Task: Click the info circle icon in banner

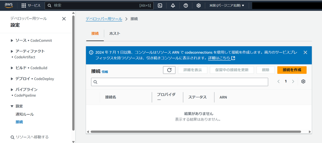Action: [91, 52]
